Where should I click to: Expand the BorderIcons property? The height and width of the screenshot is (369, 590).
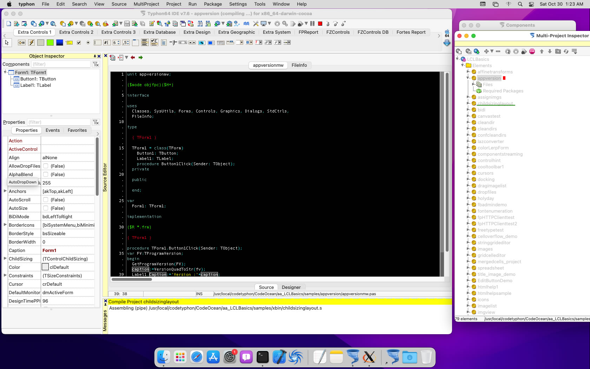(5, 225)
